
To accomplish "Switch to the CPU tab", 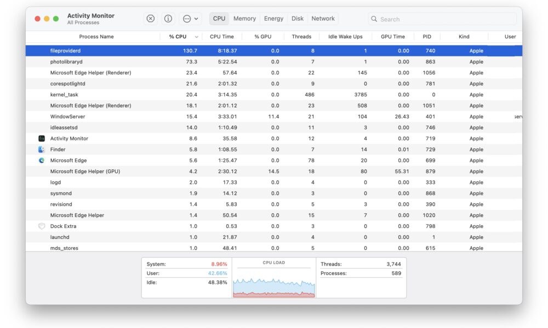I will tap(219, 19).
